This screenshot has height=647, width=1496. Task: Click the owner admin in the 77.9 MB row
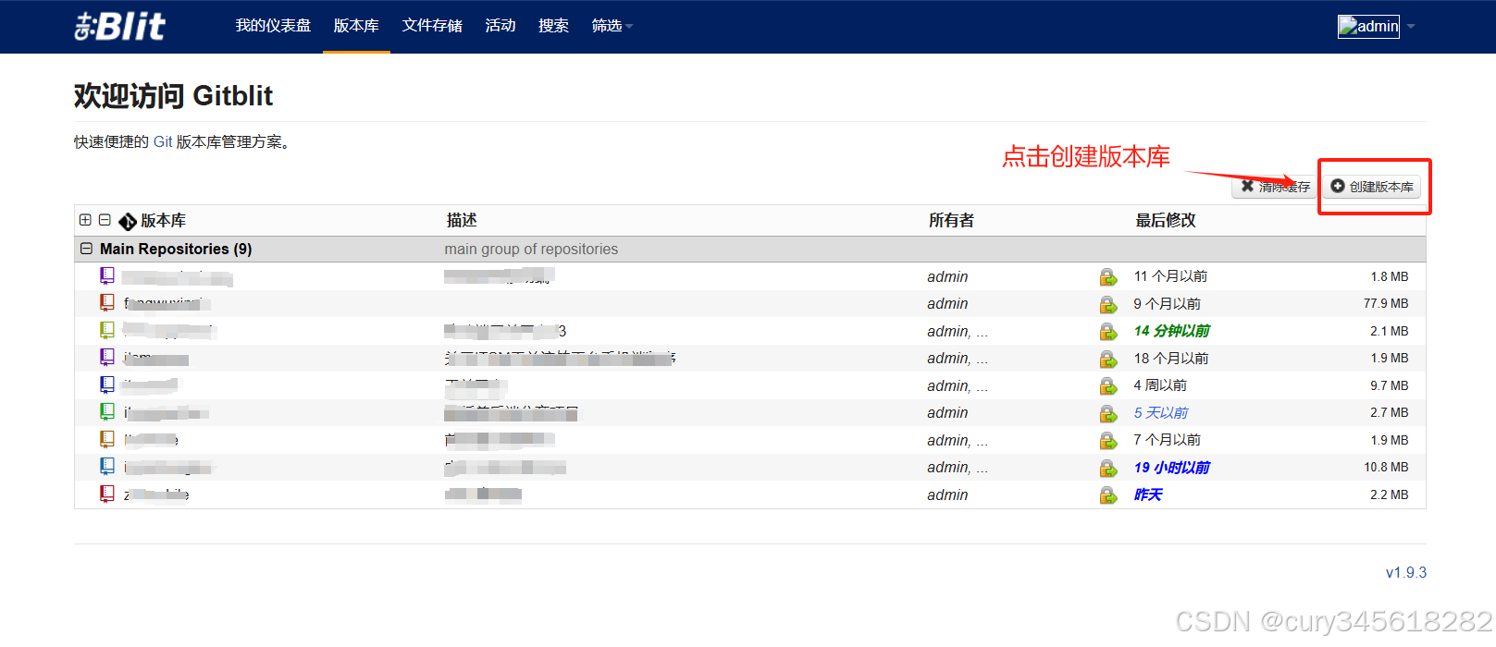(x=947, y=304)
